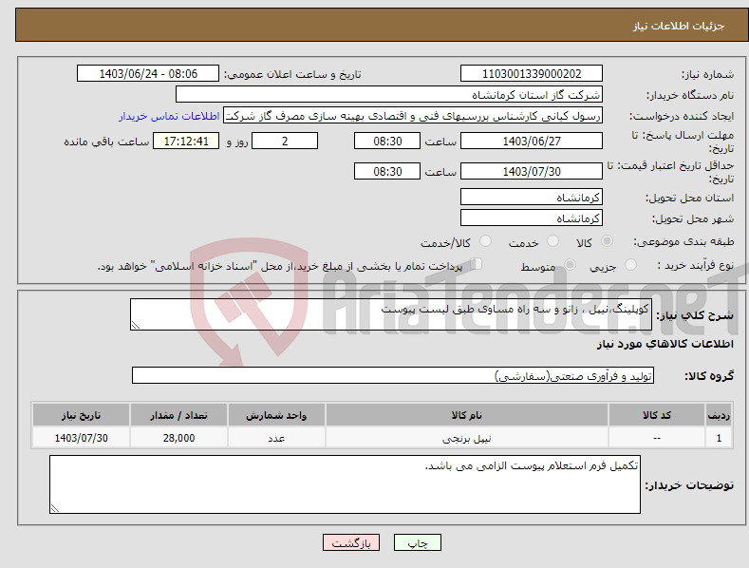
Task: Click the row number cell 1
Action: (x=719, y=438)
